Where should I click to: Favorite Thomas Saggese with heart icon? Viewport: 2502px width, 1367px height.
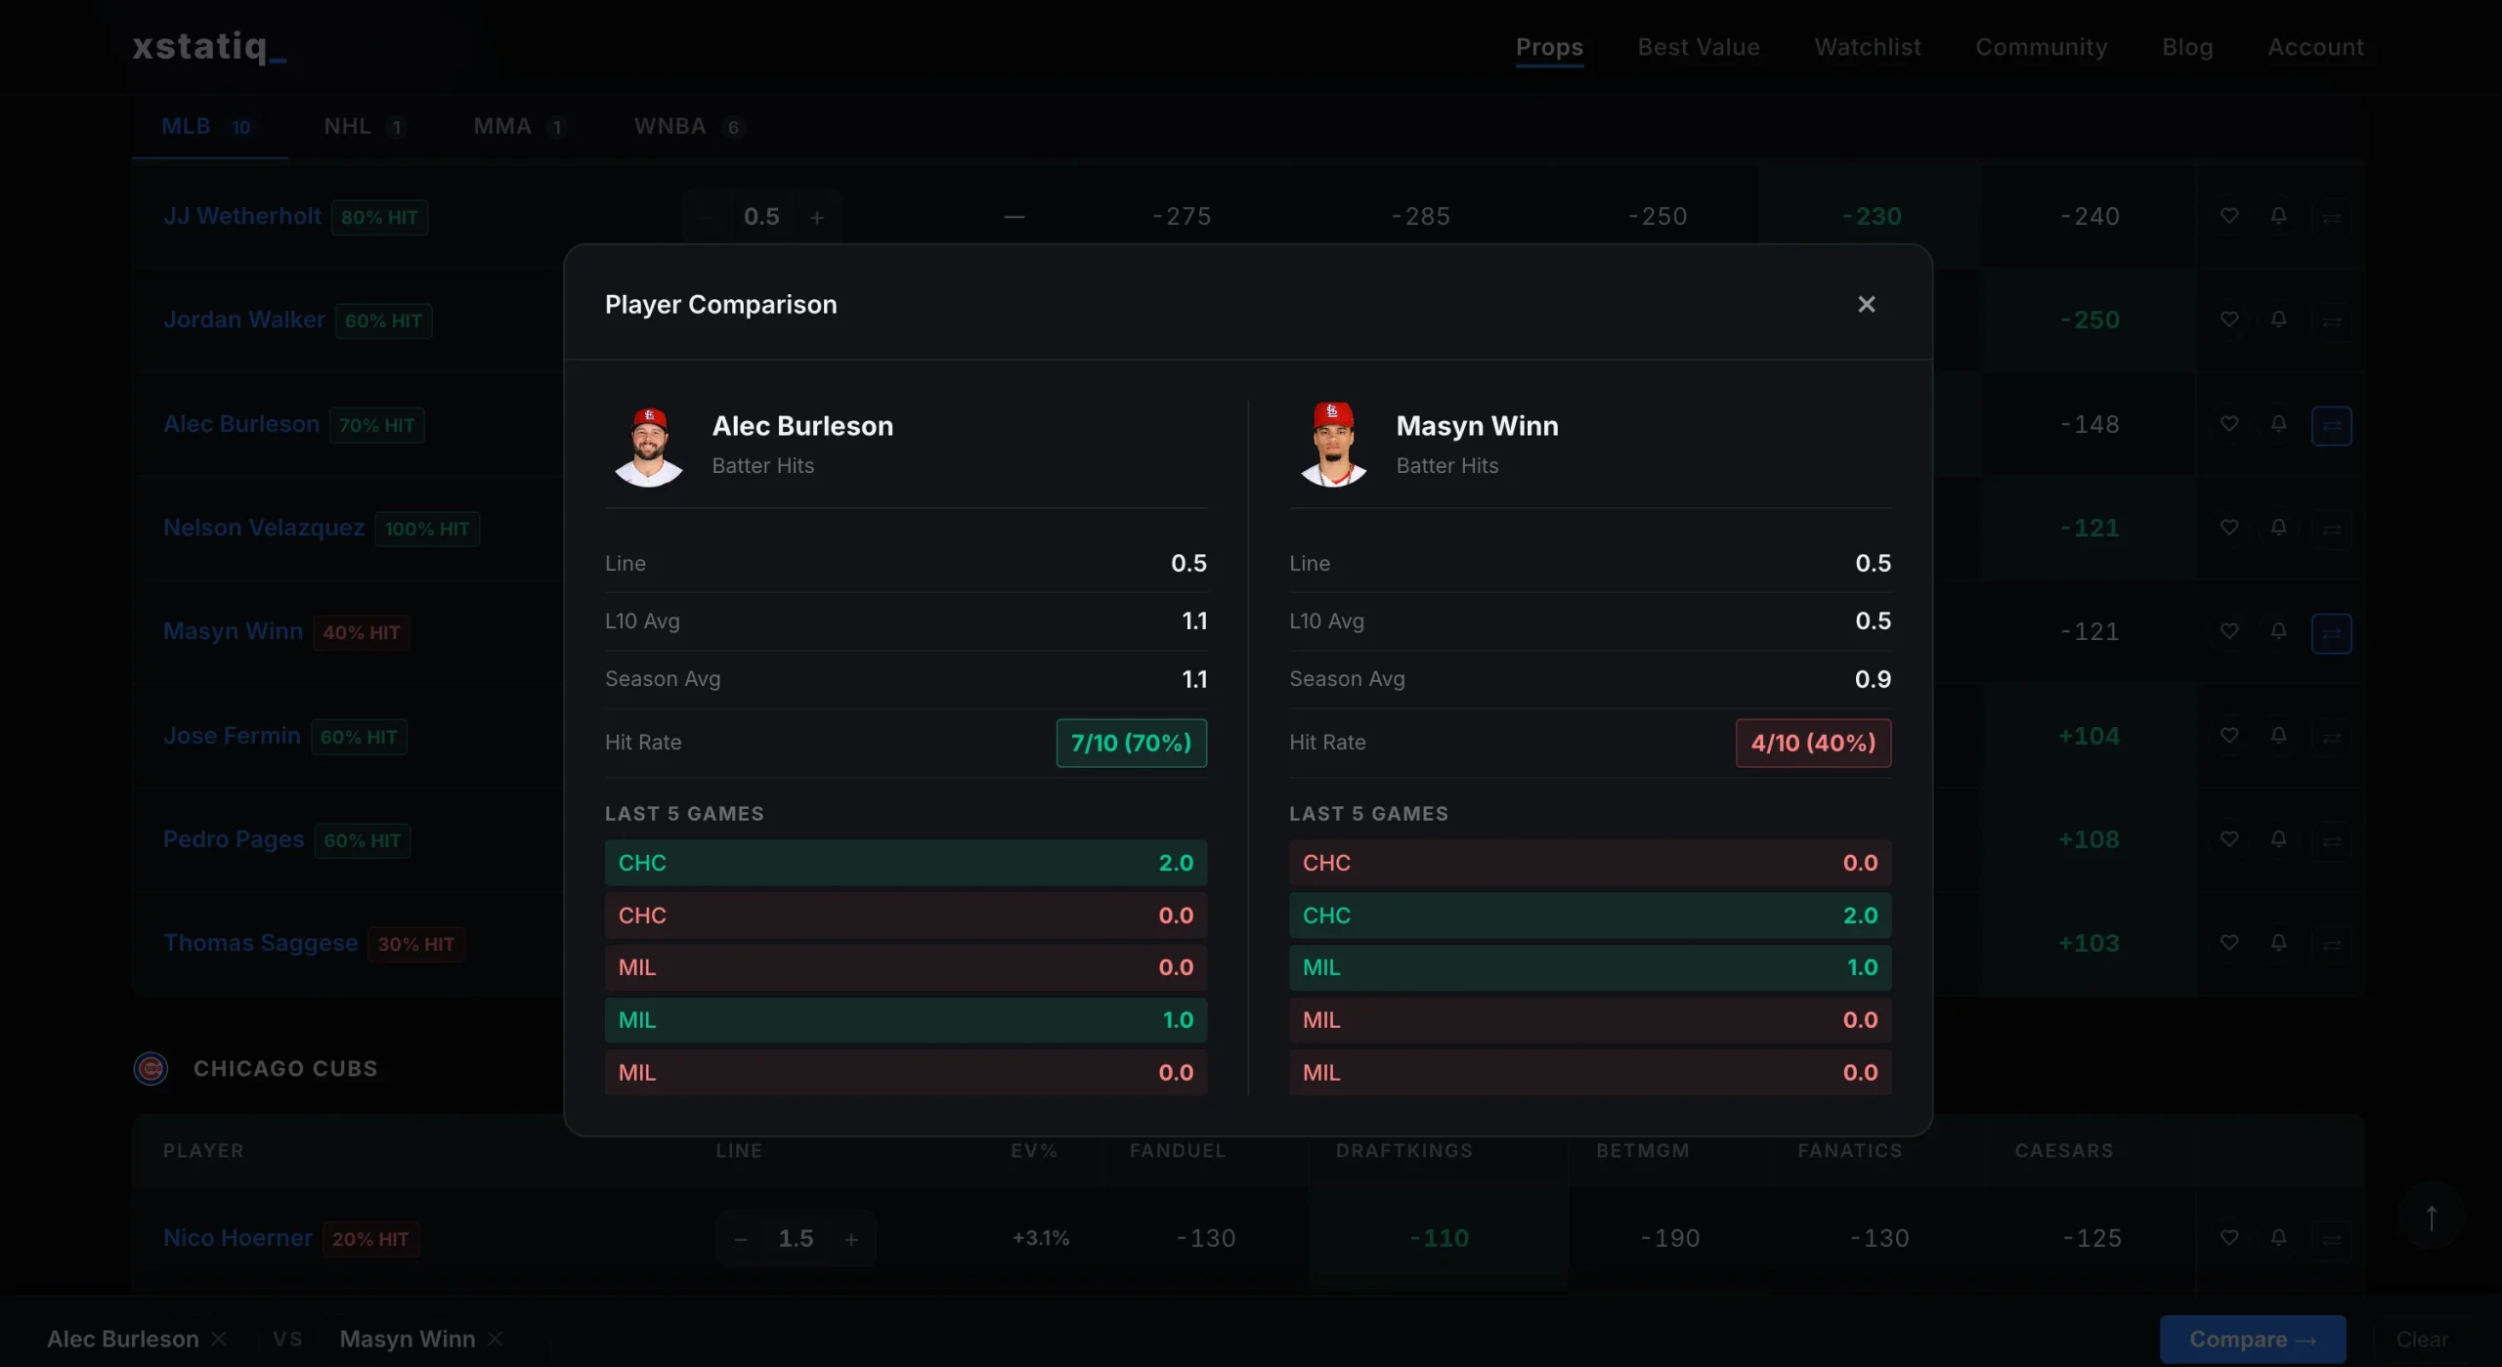(x=2228, y=943)
